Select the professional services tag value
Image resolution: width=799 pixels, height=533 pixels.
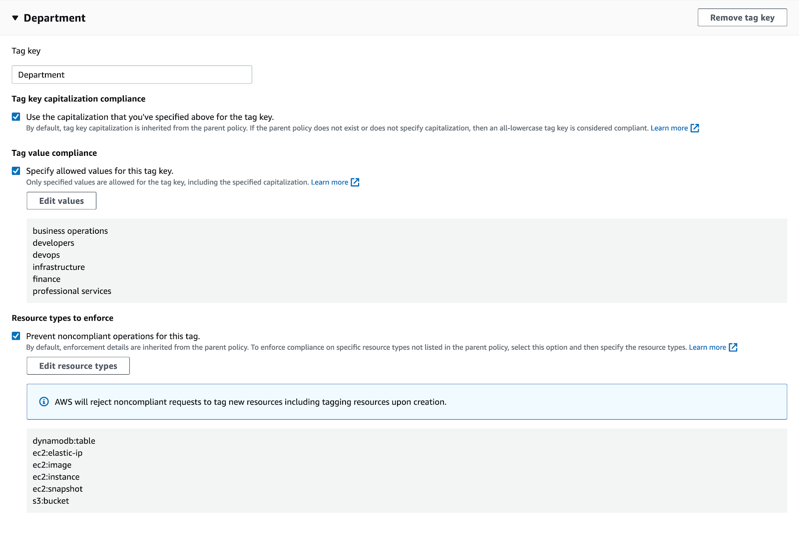[72, 291]
